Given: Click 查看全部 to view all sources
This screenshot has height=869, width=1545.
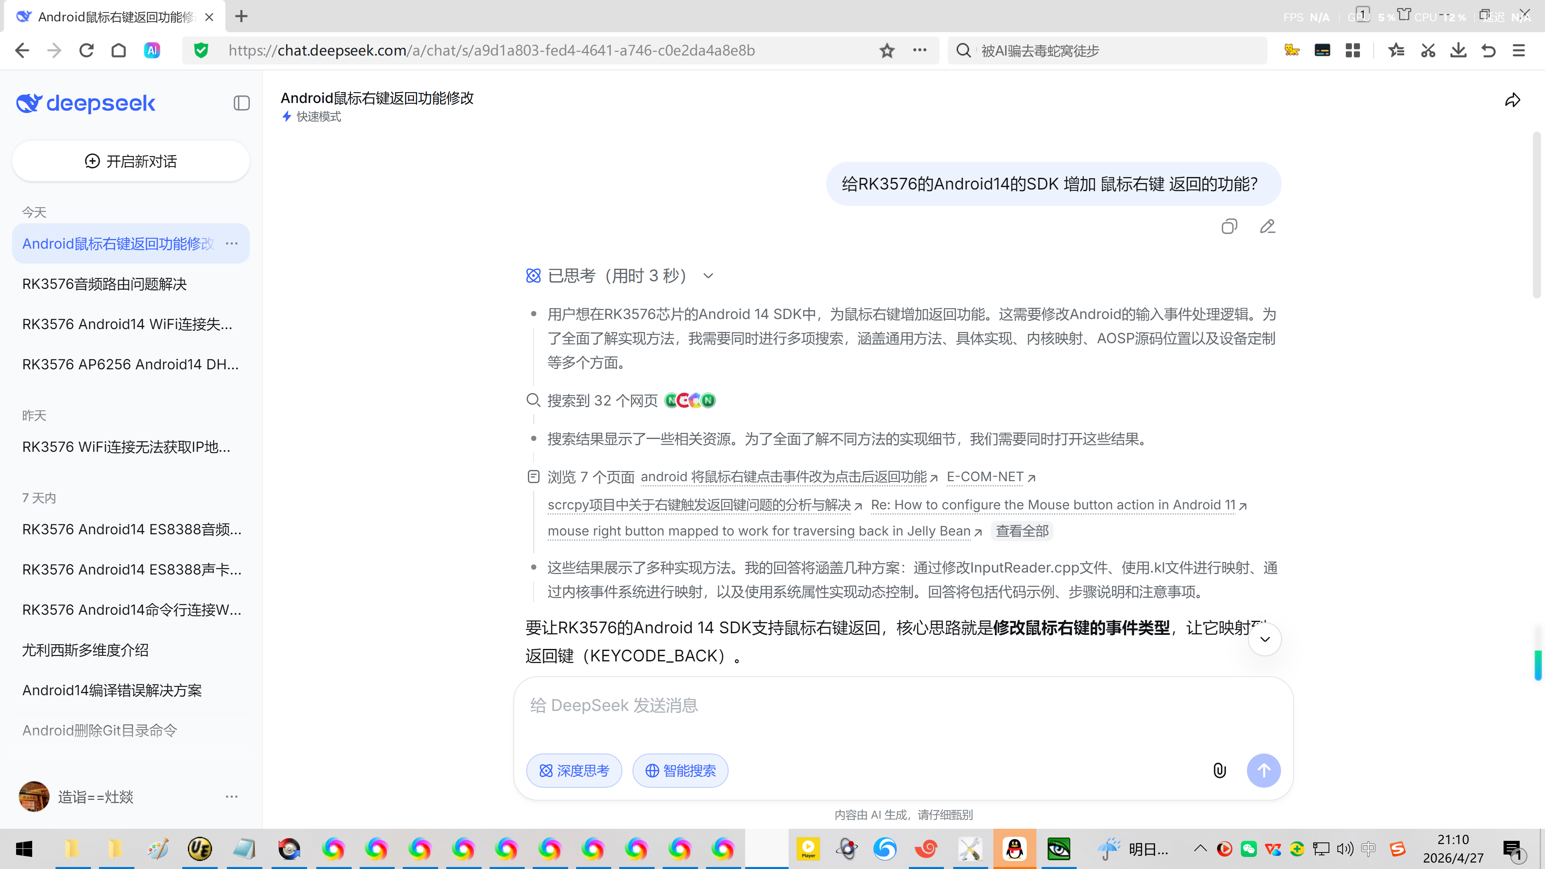Looking at the screenshot, I should pos(1022,531).
